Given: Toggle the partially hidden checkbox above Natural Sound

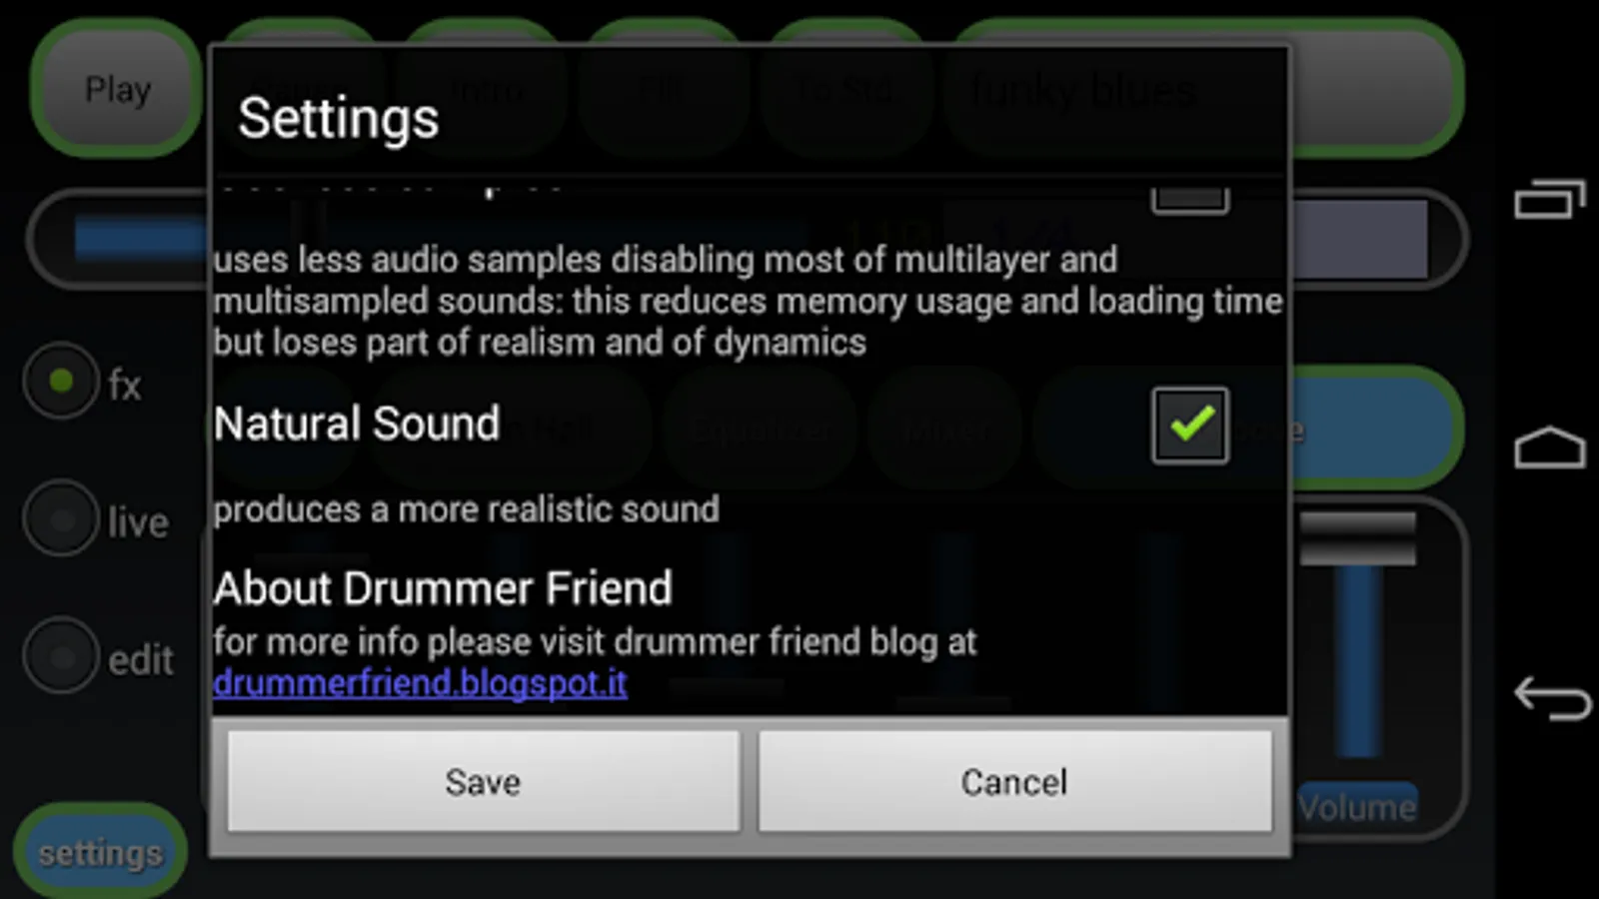Looking at the screenshot, I should tap(1189, 199).
